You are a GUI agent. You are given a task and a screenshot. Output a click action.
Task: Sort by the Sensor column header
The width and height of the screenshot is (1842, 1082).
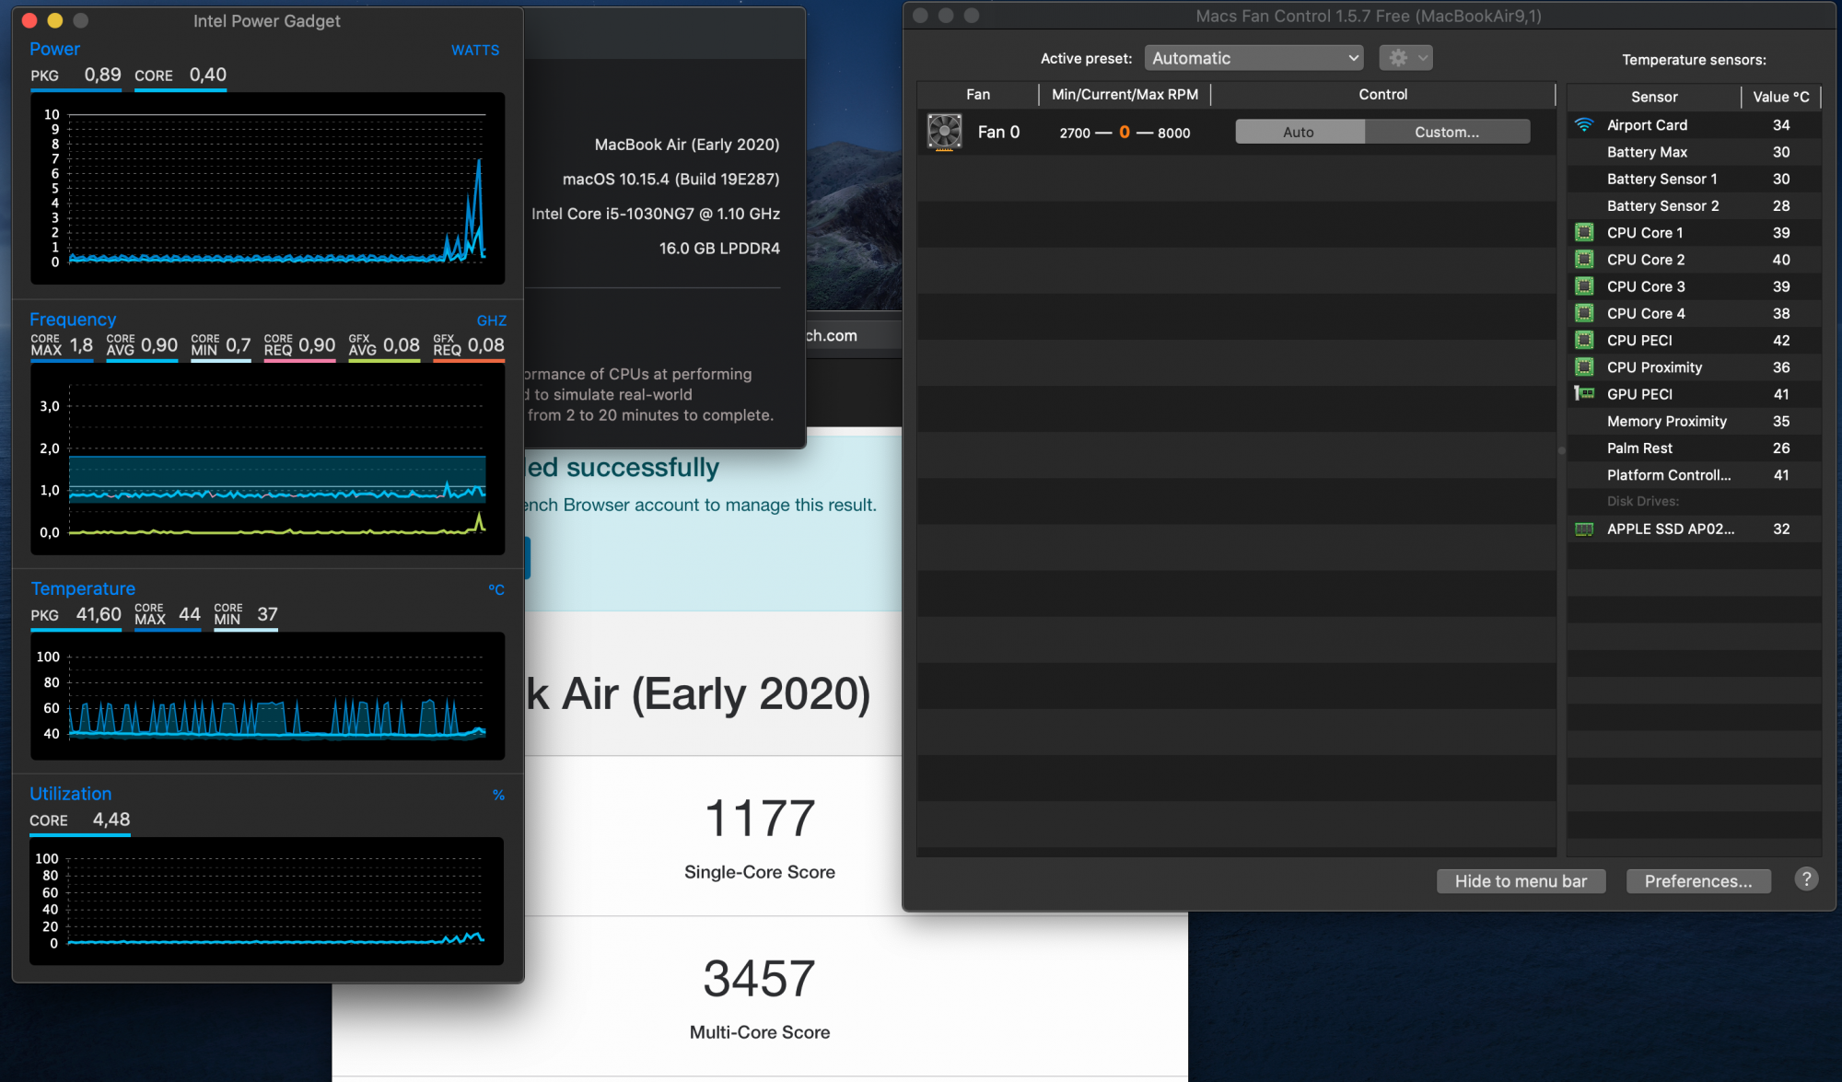click(x=1653, y=97)
